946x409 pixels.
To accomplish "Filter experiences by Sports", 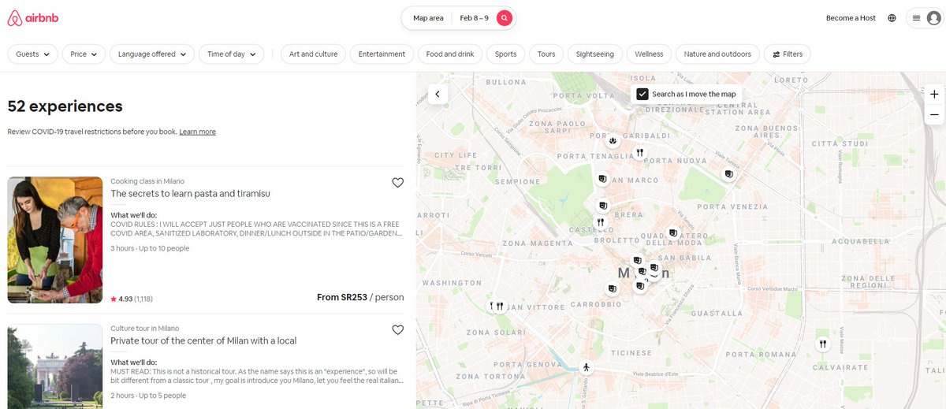I will [x=506, y=54].
